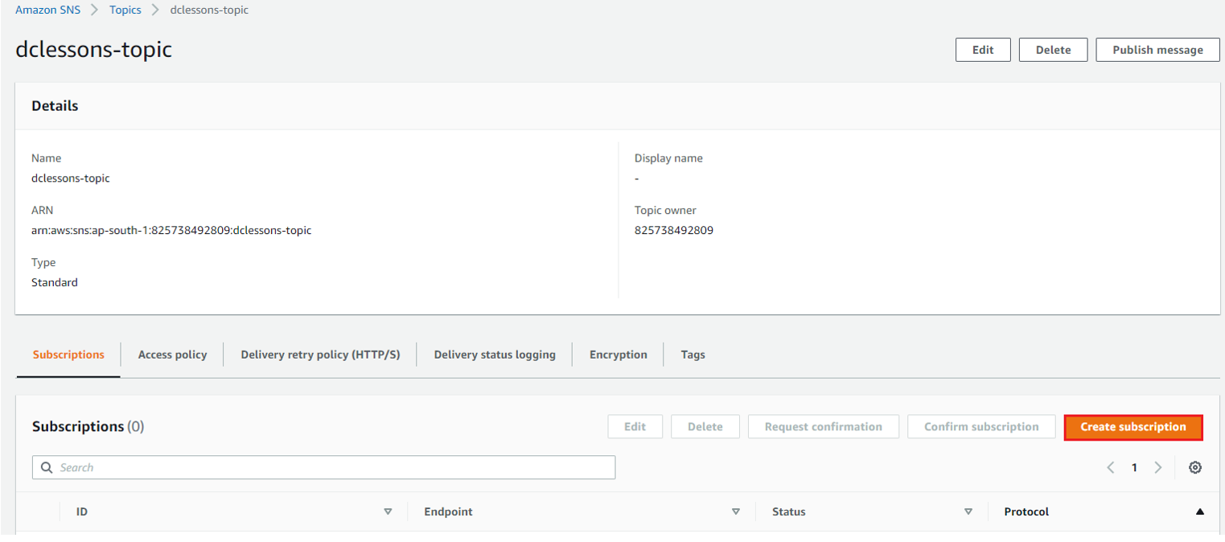
Task: Sort by Endpoint column arrow
Action: (735, 511)
